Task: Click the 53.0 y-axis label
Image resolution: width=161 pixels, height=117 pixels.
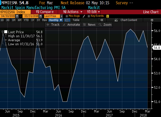Action: coord(157,73)
